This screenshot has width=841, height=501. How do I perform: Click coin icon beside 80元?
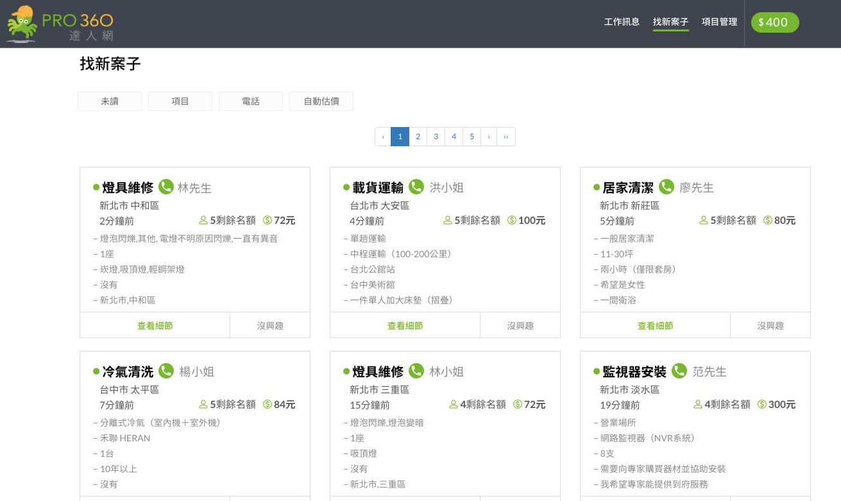768,220
